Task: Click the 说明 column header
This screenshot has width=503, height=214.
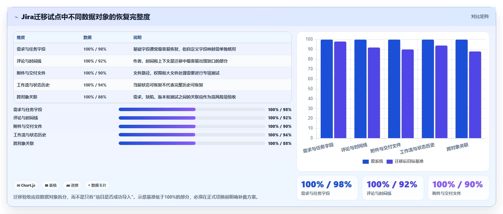Action: pos(137,38)
